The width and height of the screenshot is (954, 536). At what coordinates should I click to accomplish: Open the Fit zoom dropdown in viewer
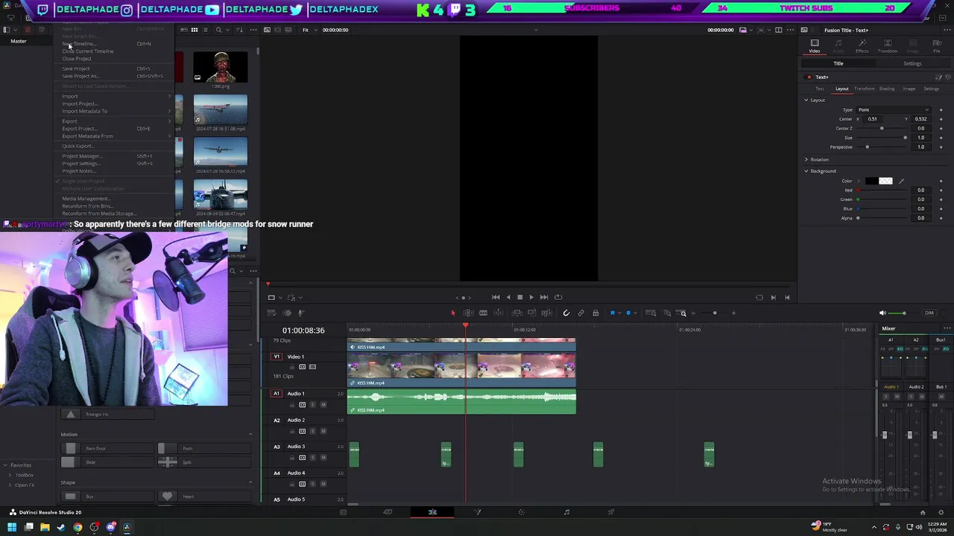pyautogui.click(x=308, y=30)
